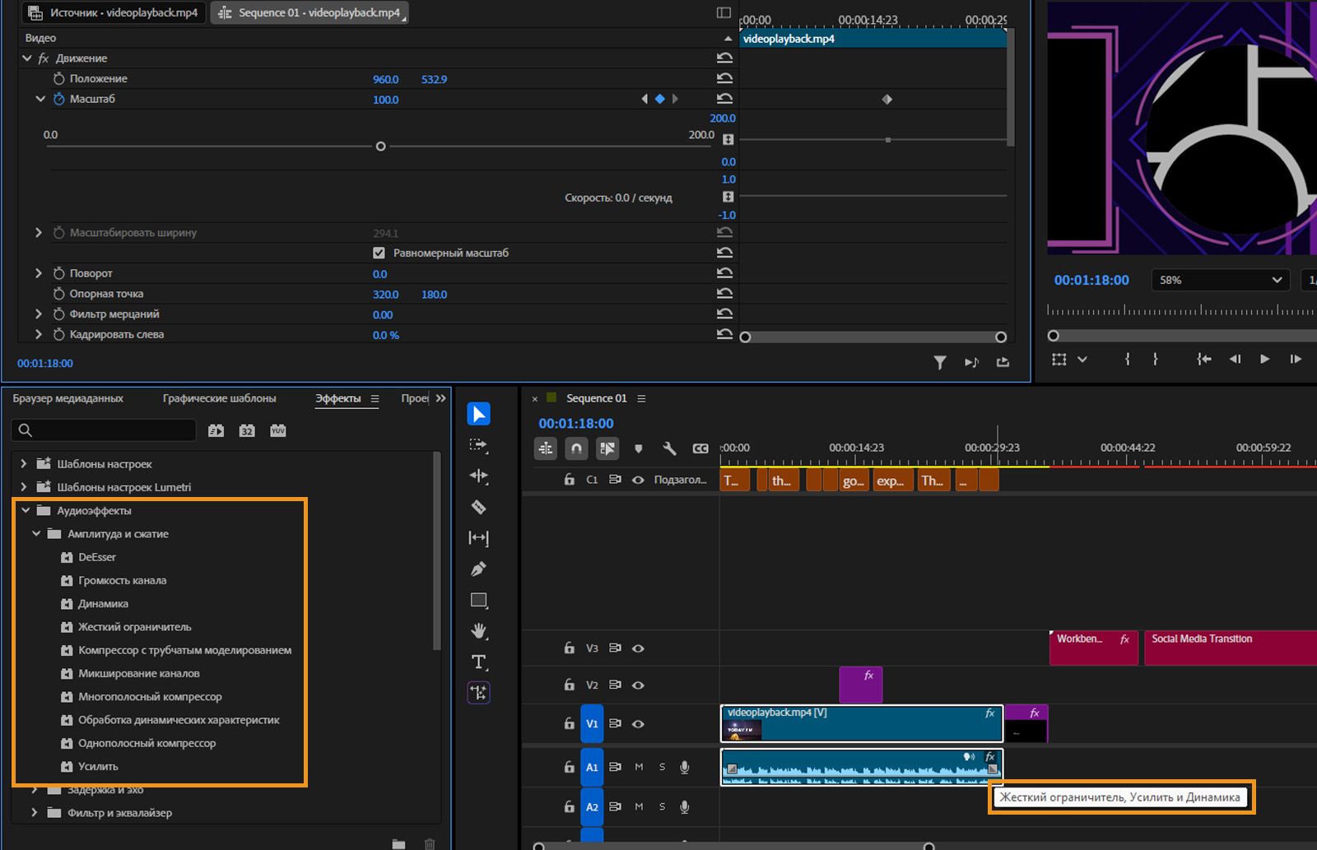1317x850 pixels.
Task: Expand the Фильтр и эквалайзер folder
Action: (x=34, y=813)
